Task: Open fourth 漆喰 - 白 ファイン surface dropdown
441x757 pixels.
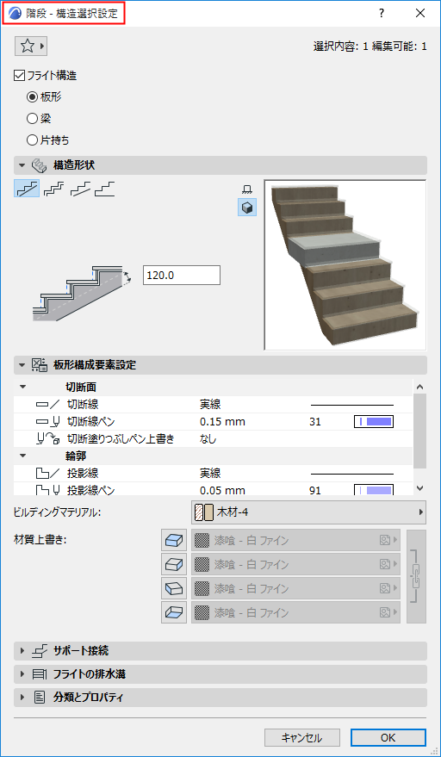Action: pyautogui.click(x=296, y=612)
